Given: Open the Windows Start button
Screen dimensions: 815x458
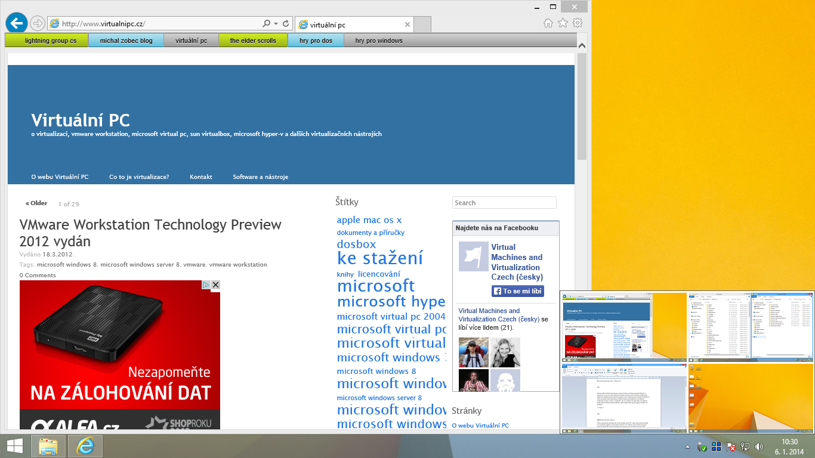Looking at the screenshot, I should pos(13,446).
